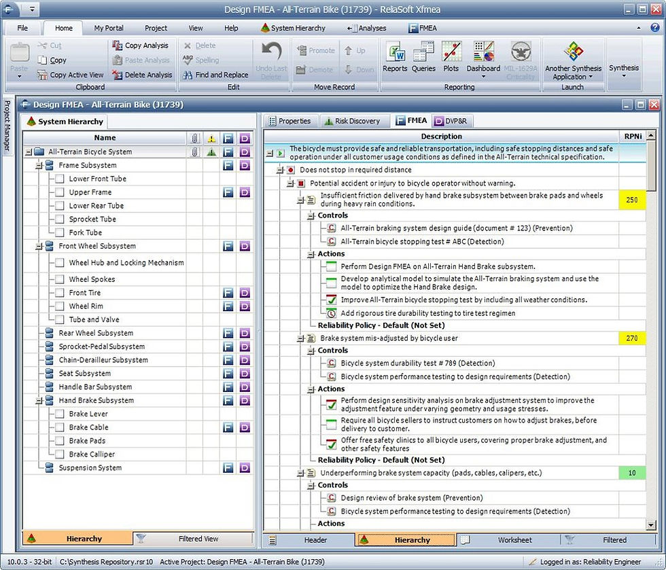Open the FMEA icon for Frame Subsystem

[228, 165]
